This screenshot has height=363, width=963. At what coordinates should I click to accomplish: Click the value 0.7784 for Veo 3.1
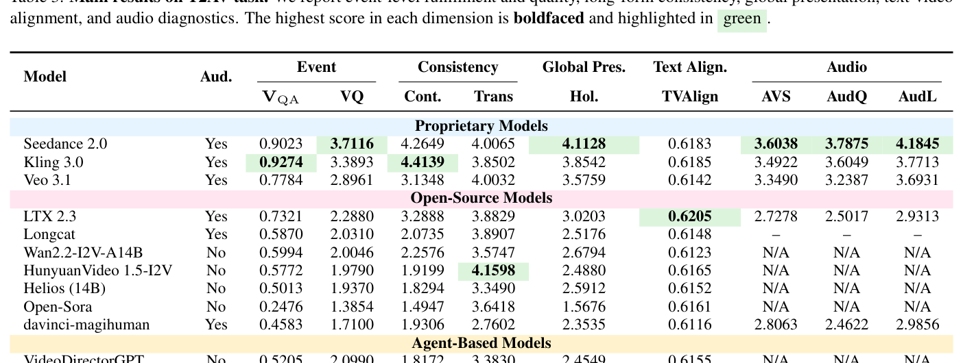[x=281, y=180]
